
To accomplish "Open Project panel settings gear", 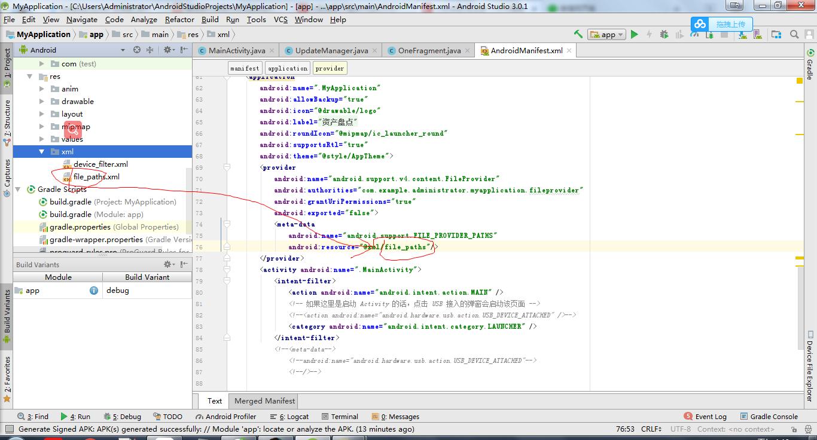I will coord(169,50).
